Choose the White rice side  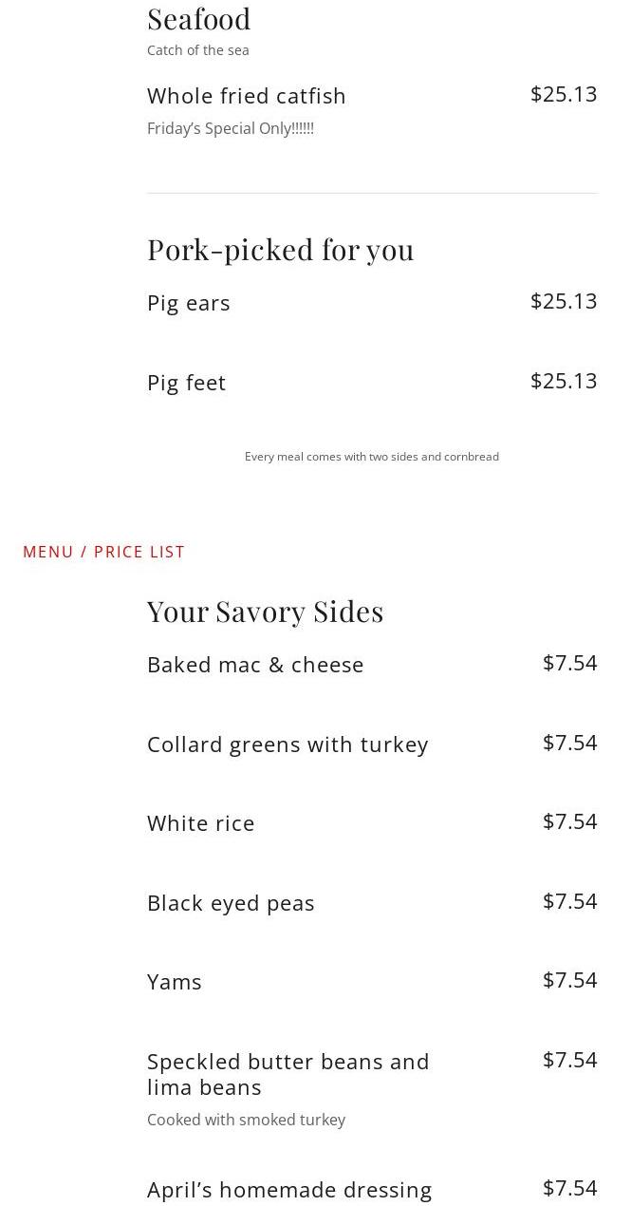(201, 823)
